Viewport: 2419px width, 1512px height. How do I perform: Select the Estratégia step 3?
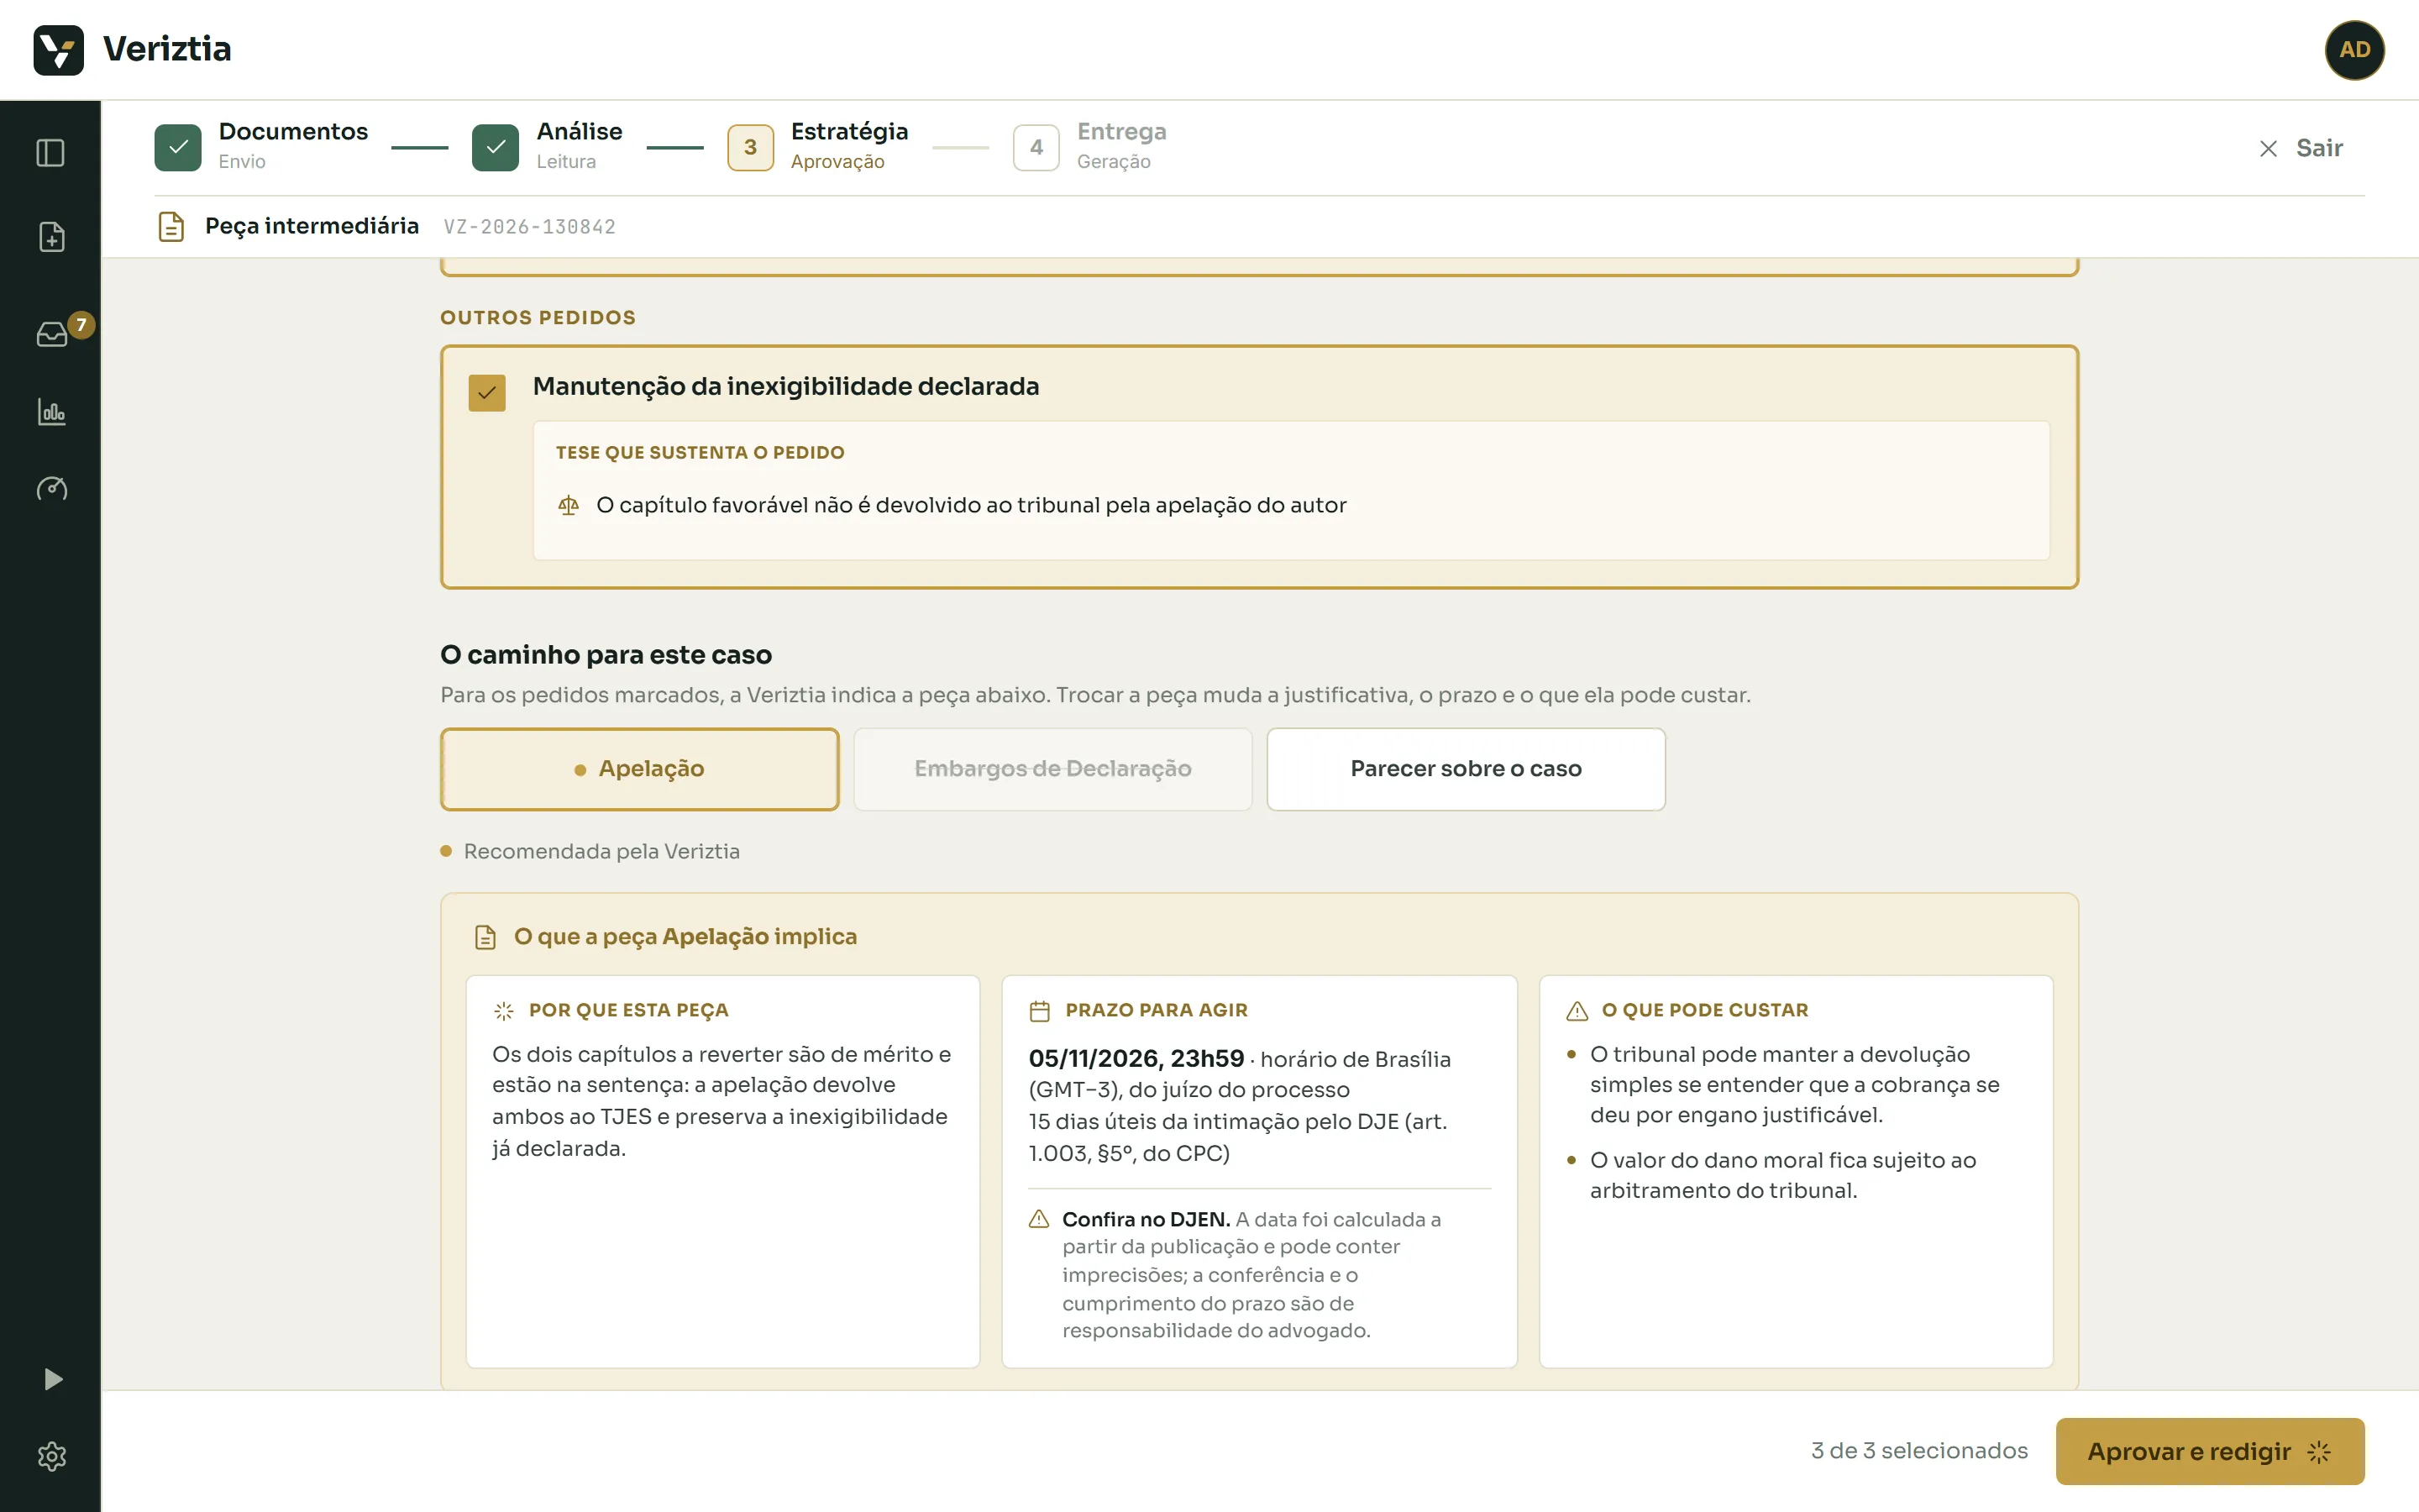point(817,147)
